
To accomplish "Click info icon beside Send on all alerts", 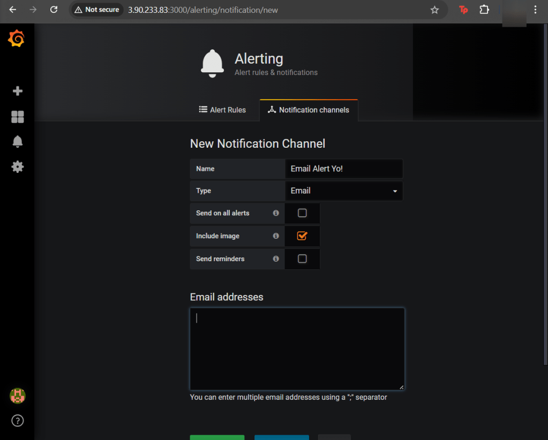I will [276, 213].
